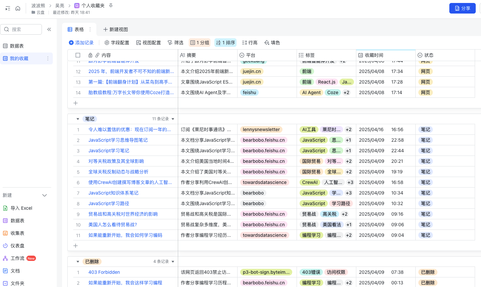Collapse the 已删除 group
This screenshot has width=481, height=287.
click(x=78, y=262)
